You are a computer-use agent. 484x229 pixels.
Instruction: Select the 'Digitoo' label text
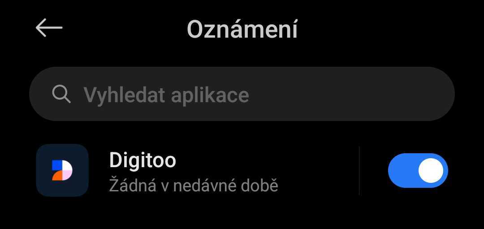click(143, 160)
